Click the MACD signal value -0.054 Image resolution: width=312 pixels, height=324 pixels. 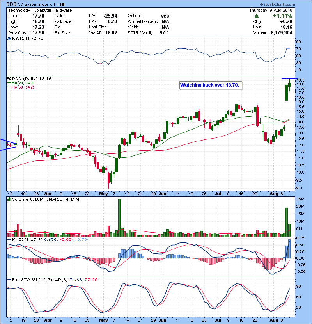coord(67,240)
